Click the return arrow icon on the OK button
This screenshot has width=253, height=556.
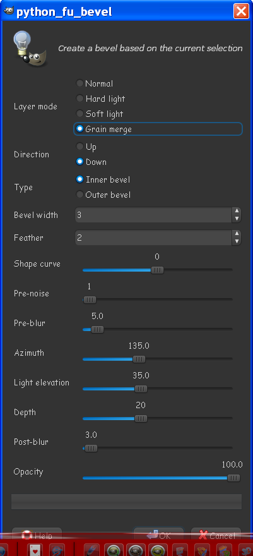click(152, 535)
